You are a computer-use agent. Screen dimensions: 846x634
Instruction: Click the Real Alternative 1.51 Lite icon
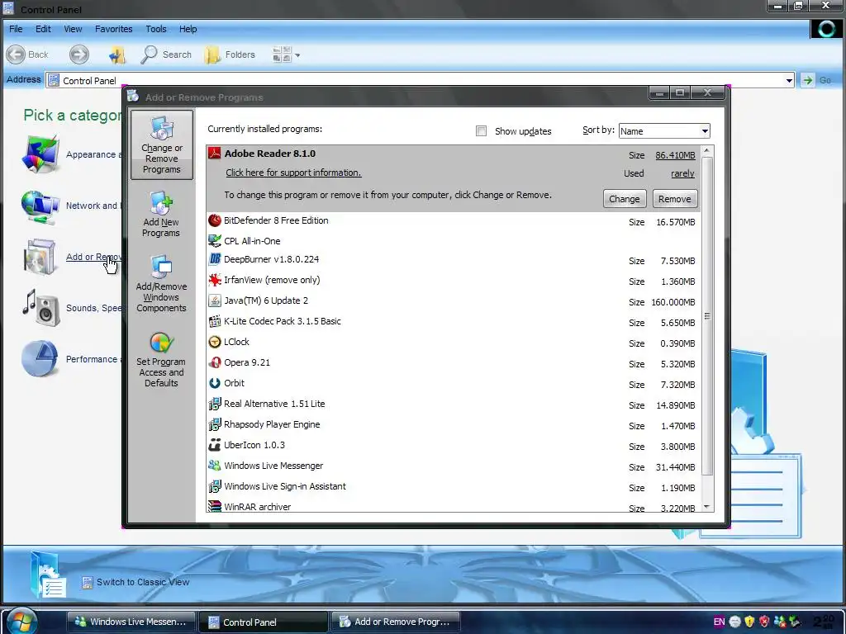pyautogui.click(x=215, y=403)
